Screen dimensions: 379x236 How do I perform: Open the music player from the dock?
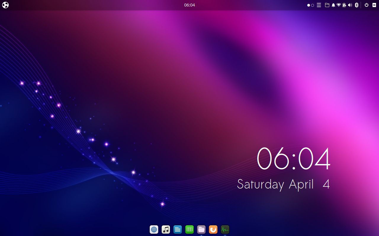[x=166, y=229]
